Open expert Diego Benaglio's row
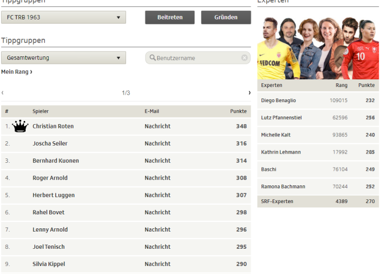 coord(318,100)
